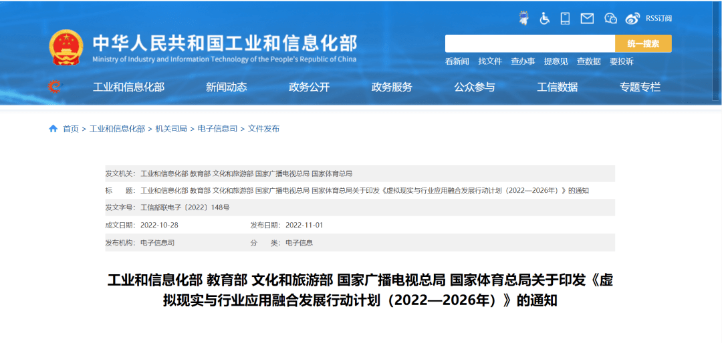
Task: Open 电子信息司 breadcrumb link
Action: [x=217, y=129]
